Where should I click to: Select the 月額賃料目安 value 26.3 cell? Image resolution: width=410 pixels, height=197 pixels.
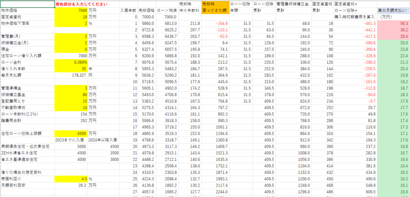pyautogui.click(x=71, y=185)
